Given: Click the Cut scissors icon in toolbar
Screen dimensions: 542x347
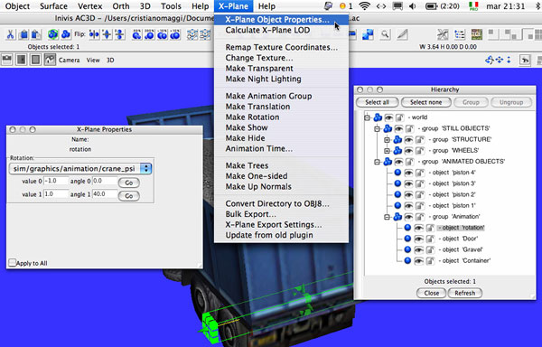Looking at the screenshot, I should [x=10, y=34].
